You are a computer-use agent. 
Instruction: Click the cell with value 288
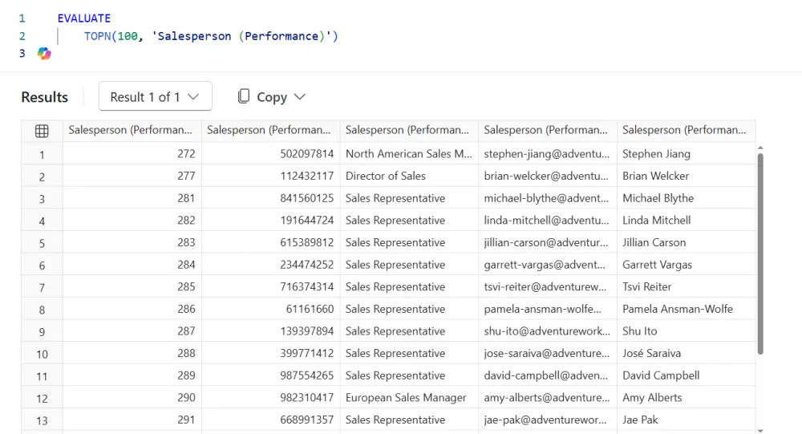[x=132, y=353]
